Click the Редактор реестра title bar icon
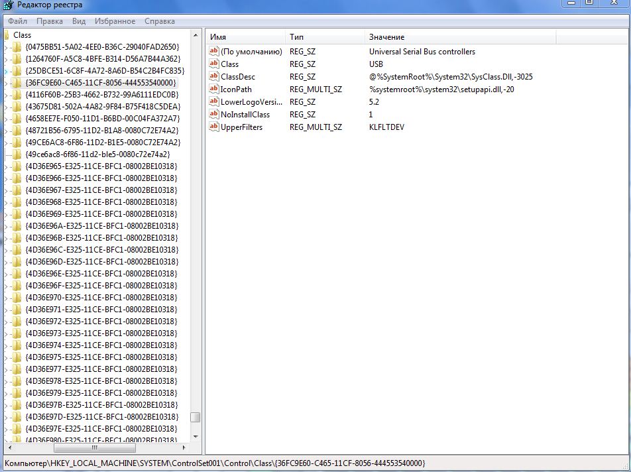The width and height of the screenshot is (631, 472). click(8, 5)
